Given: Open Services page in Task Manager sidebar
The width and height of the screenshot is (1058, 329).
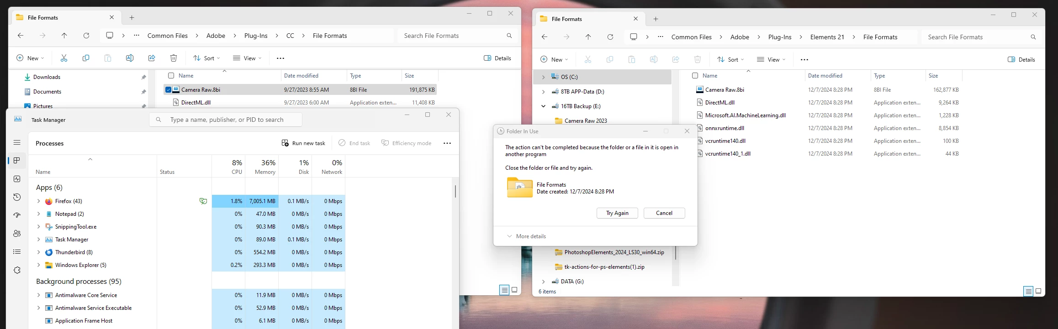Looking at the screenshot, I should click(17, 270).
